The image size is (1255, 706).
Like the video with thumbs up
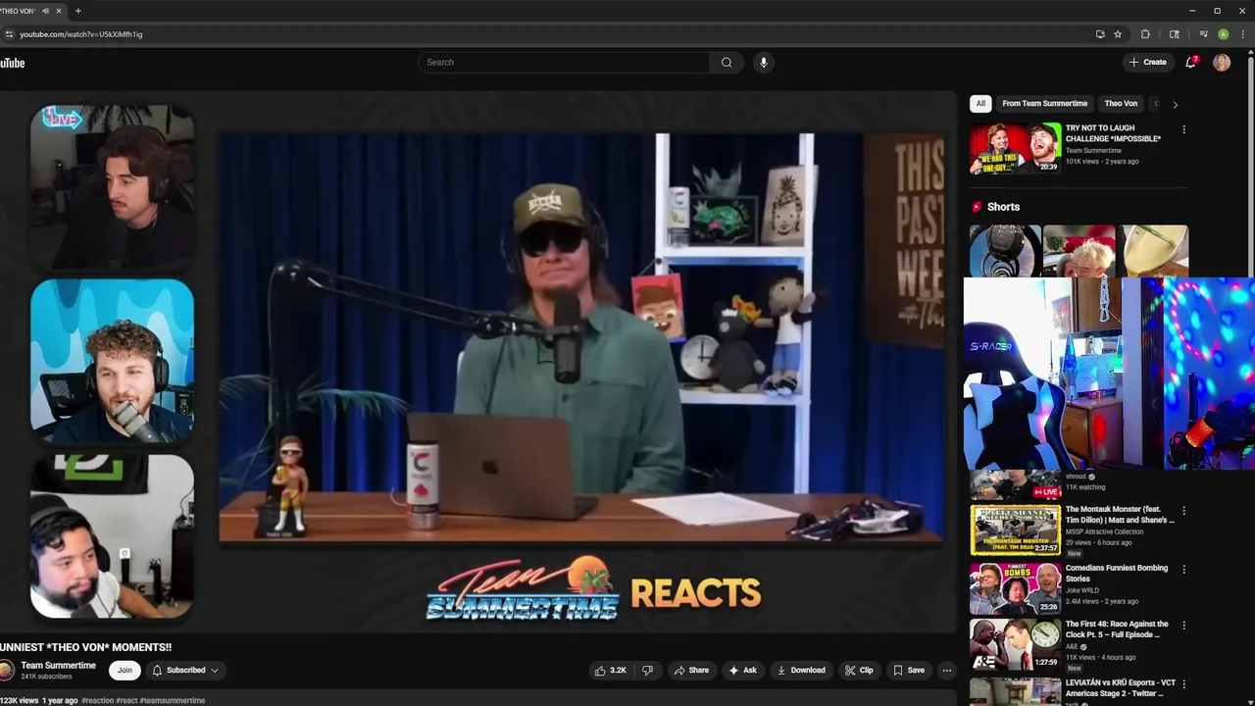[610, 671]
